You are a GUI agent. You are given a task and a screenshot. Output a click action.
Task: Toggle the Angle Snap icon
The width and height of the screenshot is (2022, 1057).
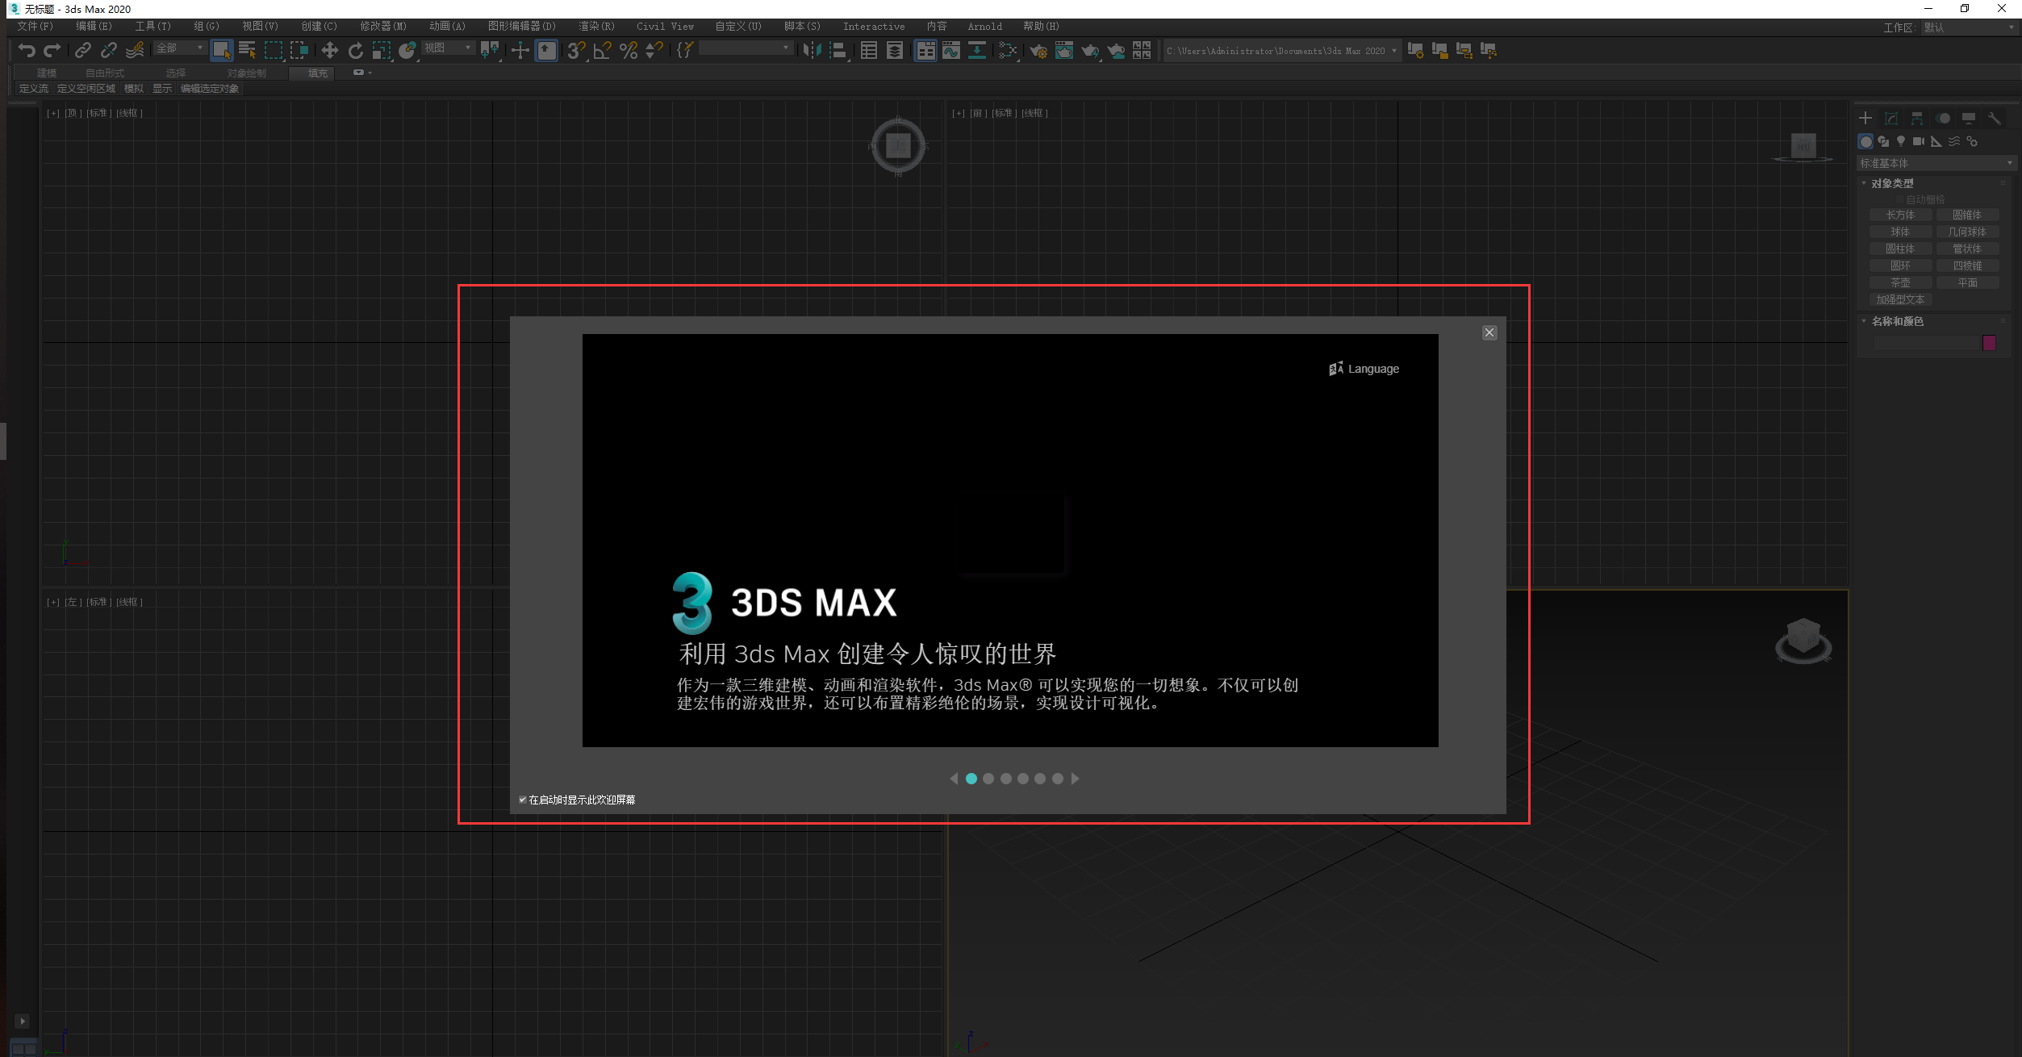[602, 50]
